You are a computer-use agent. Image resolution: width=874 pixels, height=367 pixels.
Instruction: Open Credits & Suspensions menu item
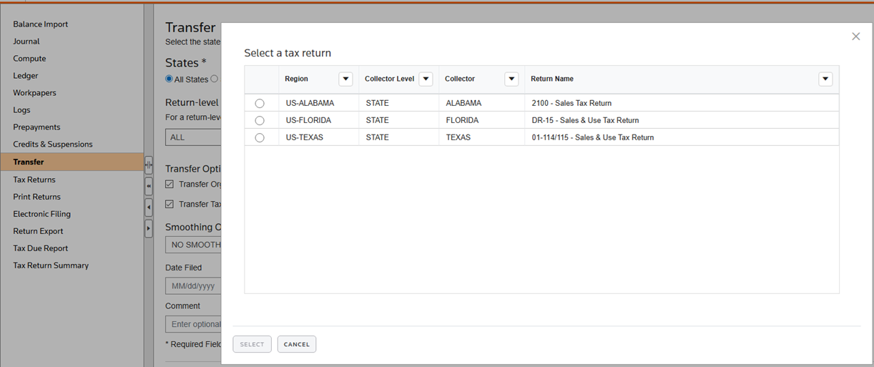click(x=52, y=145)
